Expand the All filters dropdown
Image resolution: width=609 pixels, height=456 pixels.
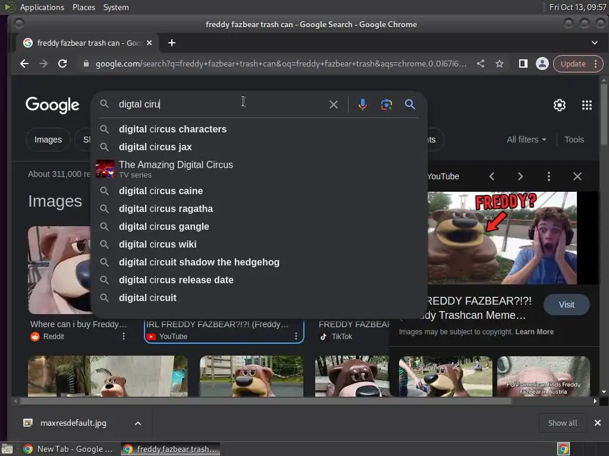[x=526, y=140]
